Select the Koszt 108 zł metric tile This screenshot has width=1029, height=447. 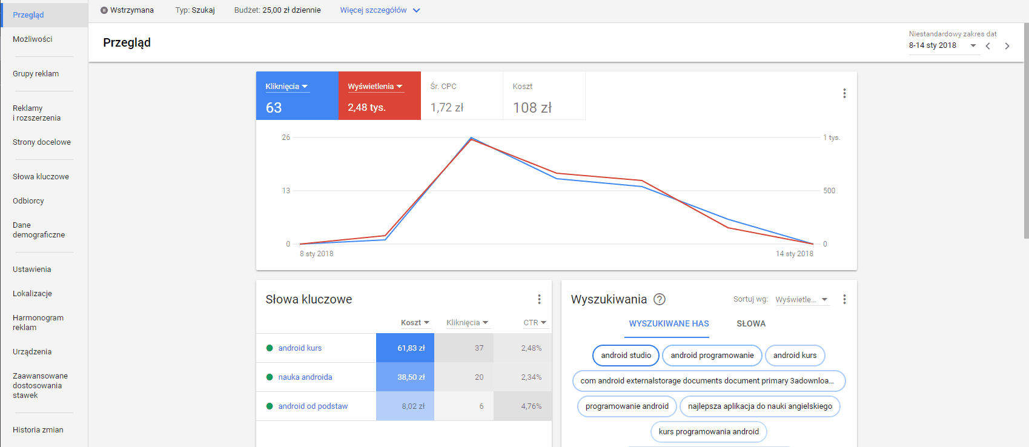pyautogui.click(x=544, y=96)
